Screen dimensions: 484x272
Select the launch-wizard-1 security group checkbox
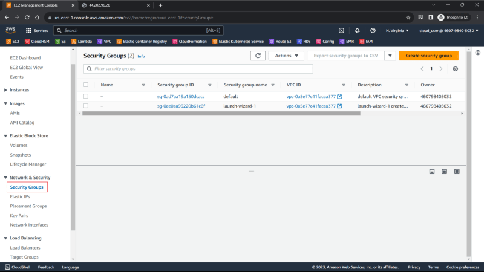click(86, 106)
